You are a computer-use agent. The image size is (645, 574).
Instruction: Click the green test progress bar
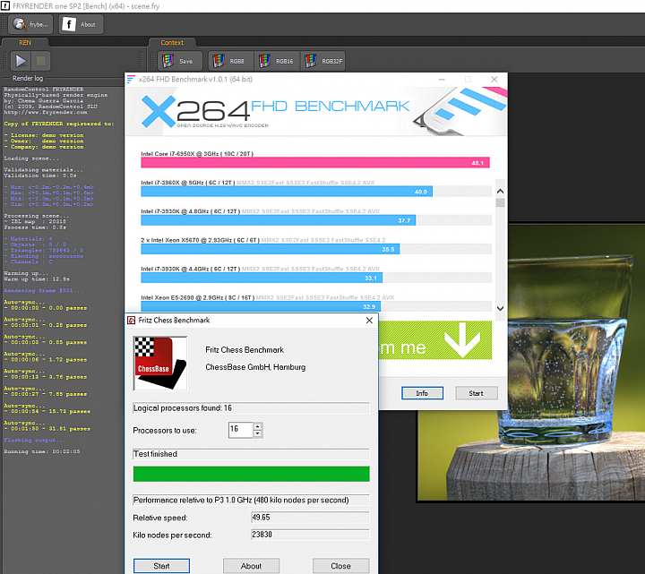[252, 474]
